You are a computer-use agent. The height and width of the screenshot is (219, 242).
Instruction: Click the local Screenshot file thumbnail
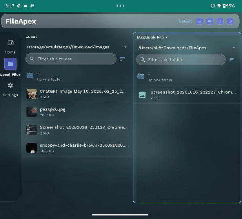pyautogui.click(x=32, y=130)
